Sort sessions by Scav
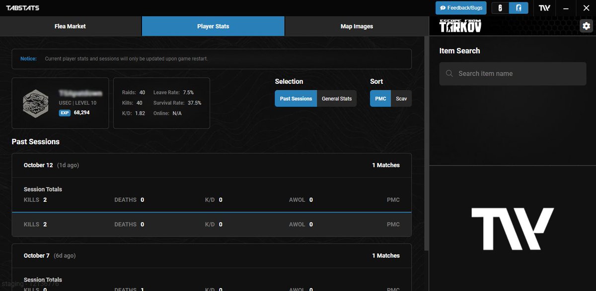The image size is (596, 291). click(401, 99)
